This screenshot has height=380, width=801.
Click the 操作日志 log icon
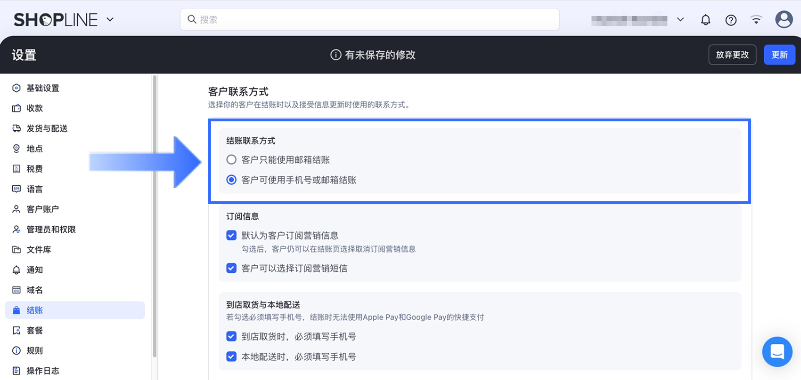pyautogui.click(x=16, y=371)
